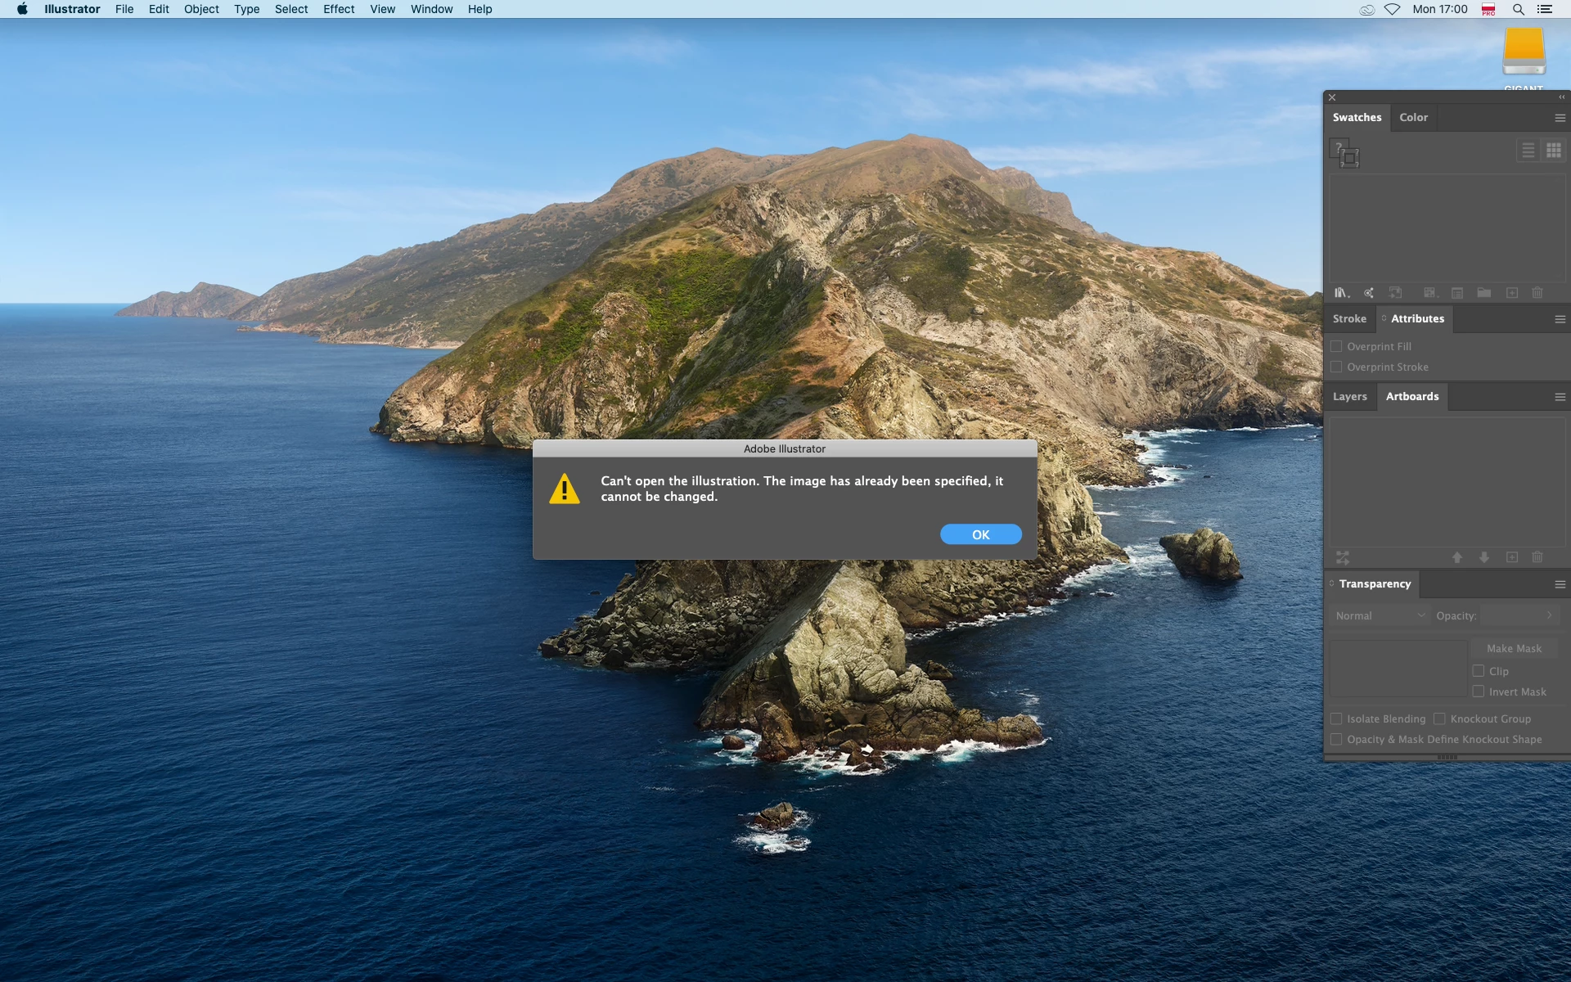Click the move artboard up arrow
This screenshot has height=982, width=1571.
click(x=1456, y=557)
